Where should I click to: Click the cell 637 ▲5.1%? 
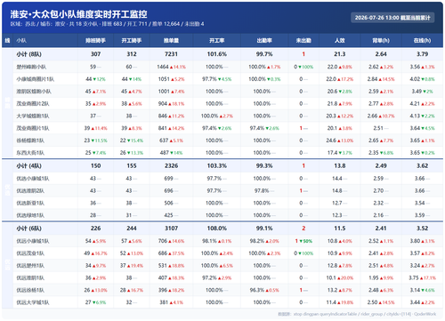(x=171, y=140)
